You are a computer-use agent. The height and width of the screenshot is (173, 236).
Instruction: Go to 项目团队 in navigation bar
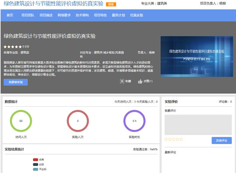28,15
